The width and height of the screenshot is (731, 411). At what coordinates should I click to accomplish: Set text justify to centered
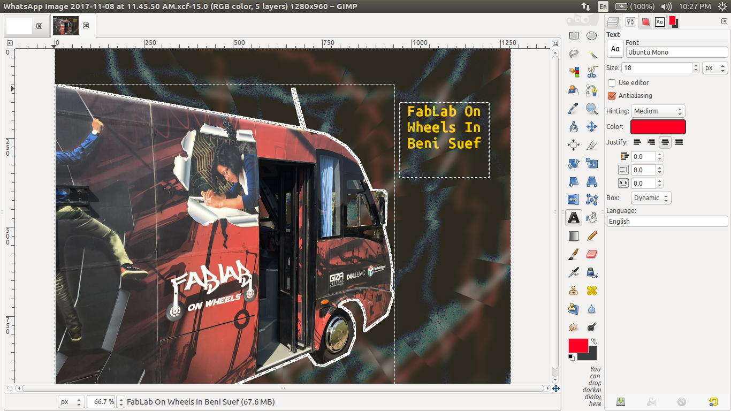[x=665, y=142]
